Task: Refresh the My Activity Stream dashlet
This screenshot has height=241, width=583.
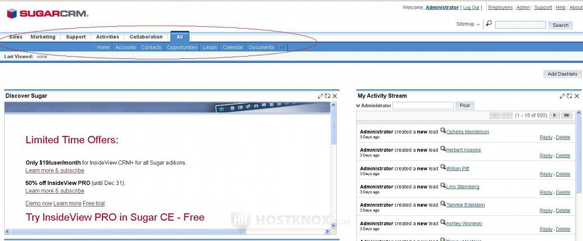Action: pyautogui.click(x=569, y=96)
